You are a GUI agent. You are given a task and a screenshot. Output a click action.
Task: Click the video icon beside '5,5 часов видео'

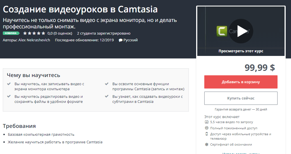point(207,122)
